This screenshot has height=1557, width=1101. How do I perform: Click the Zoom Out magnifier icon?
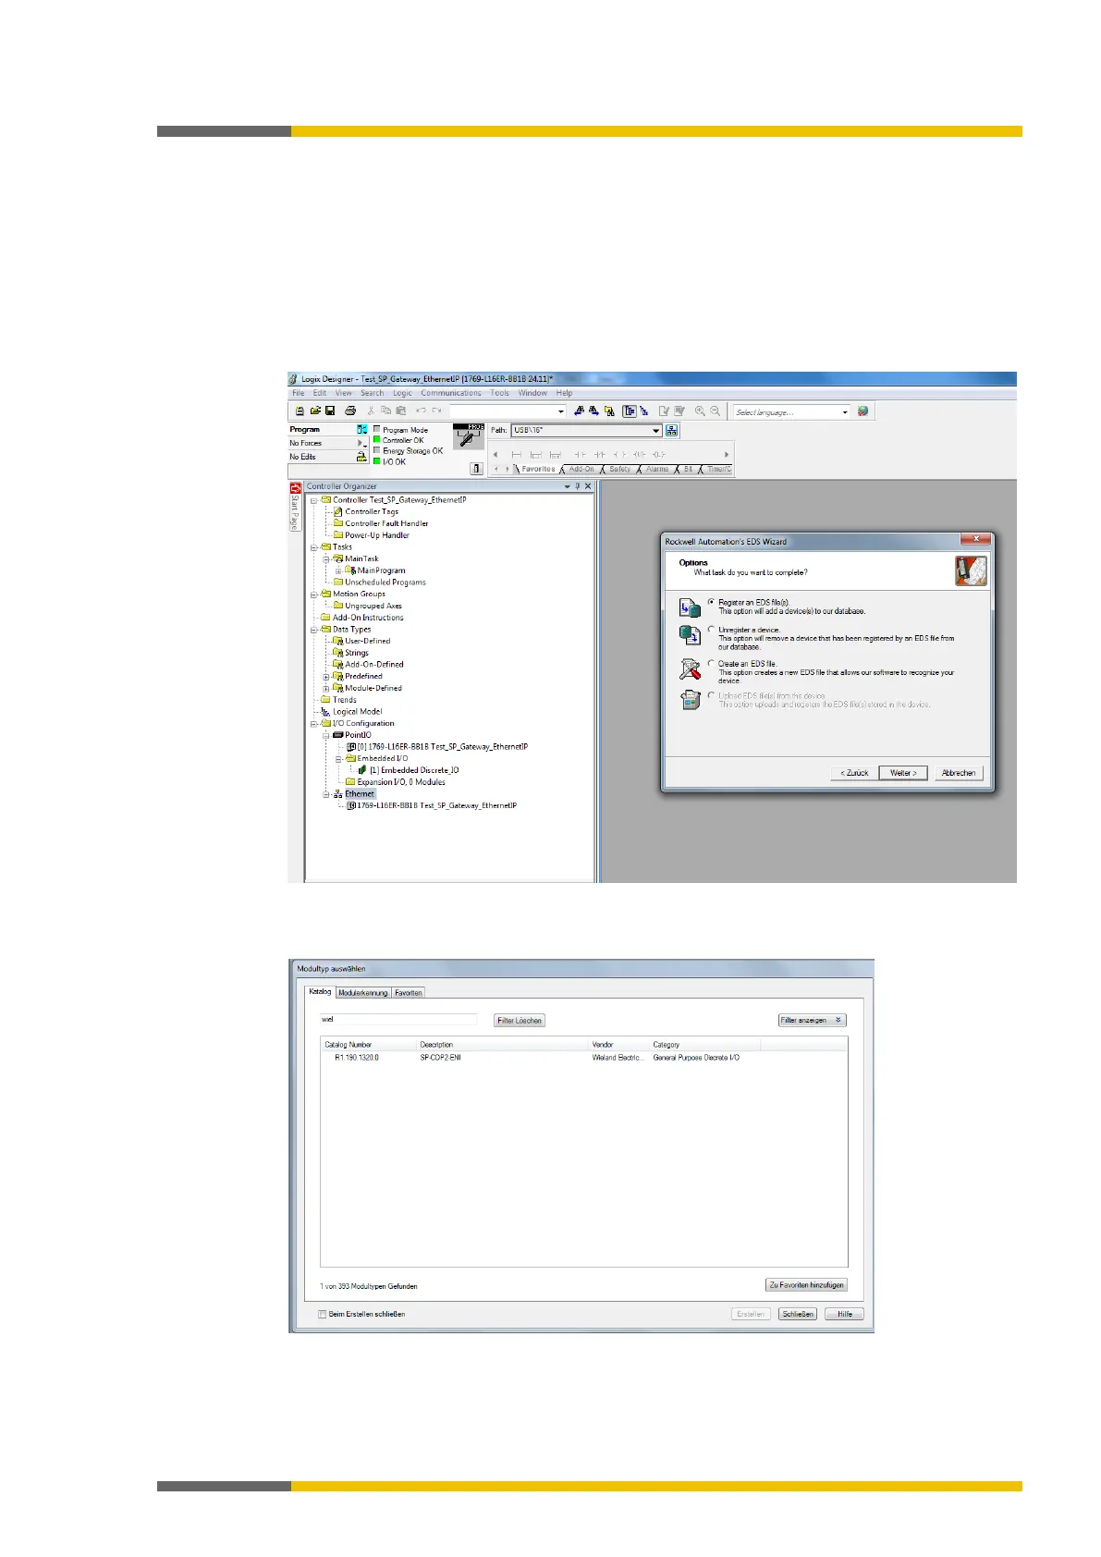click(x=715, y=411)
